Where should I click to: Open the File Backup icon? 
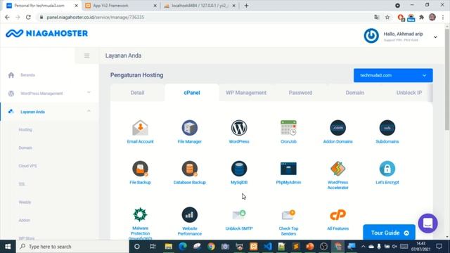(x=140, y=169)
